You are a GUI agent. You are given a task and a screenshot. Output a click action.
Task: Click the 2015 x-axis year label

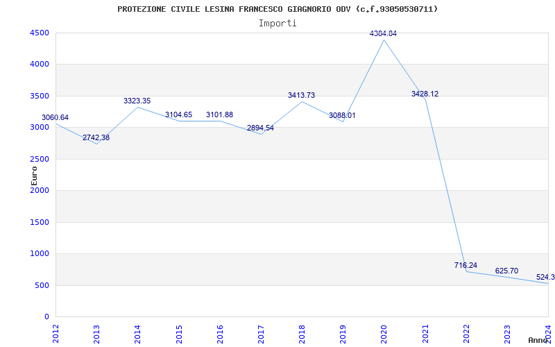tap(179, 334)
